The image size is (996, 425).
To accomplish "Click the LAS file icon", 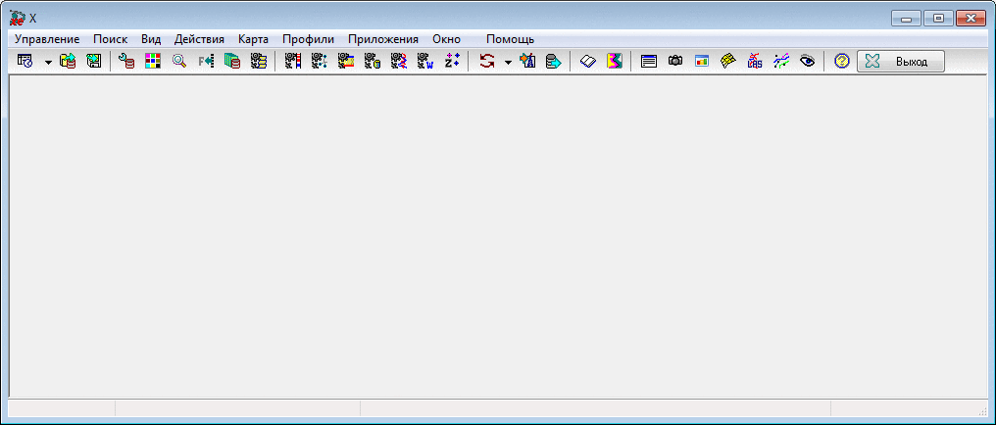I will 755,62.
